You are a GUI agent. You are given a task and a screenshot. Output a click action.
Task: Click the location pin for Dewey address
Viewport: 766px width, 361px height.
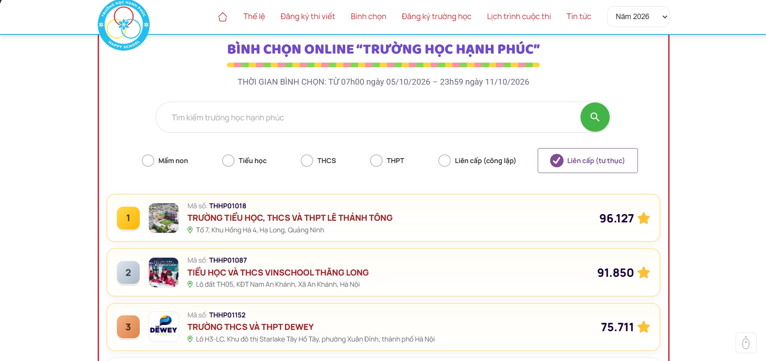coord(190,339)
